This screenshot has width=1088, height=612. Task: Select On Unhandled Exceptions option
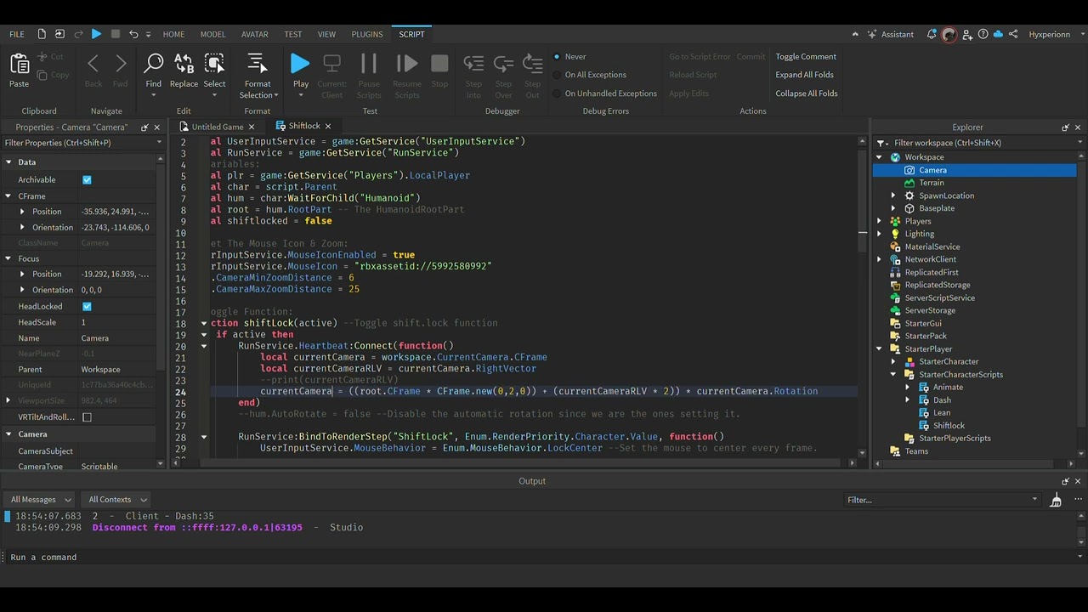(x=604, y=93)
